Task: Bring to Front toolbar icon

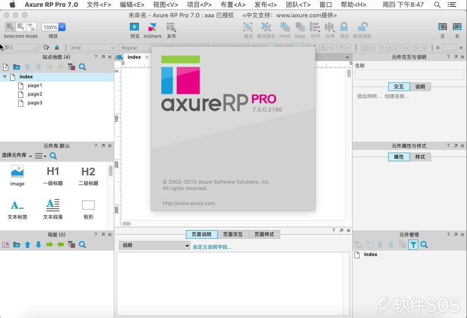Action: (x=285, y=27)
